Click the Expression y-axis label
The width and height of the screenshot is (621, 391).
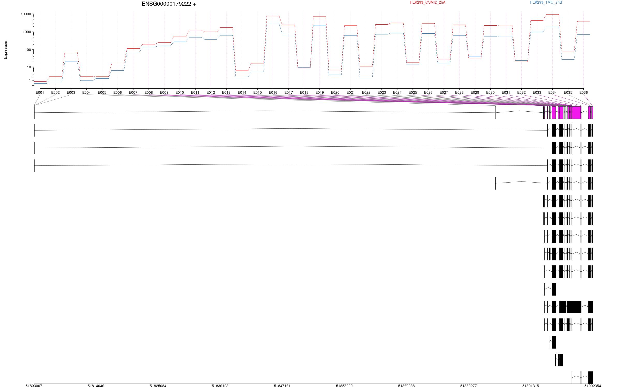click(5, 50)
